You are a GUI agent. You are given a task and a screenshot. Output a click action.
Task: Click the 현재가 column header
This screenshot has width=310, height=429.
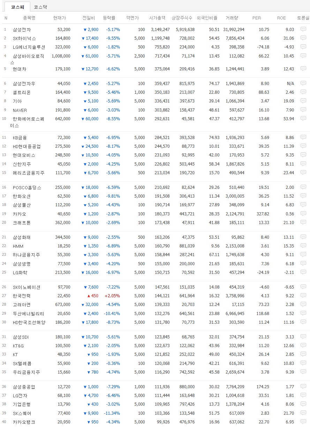59,18
